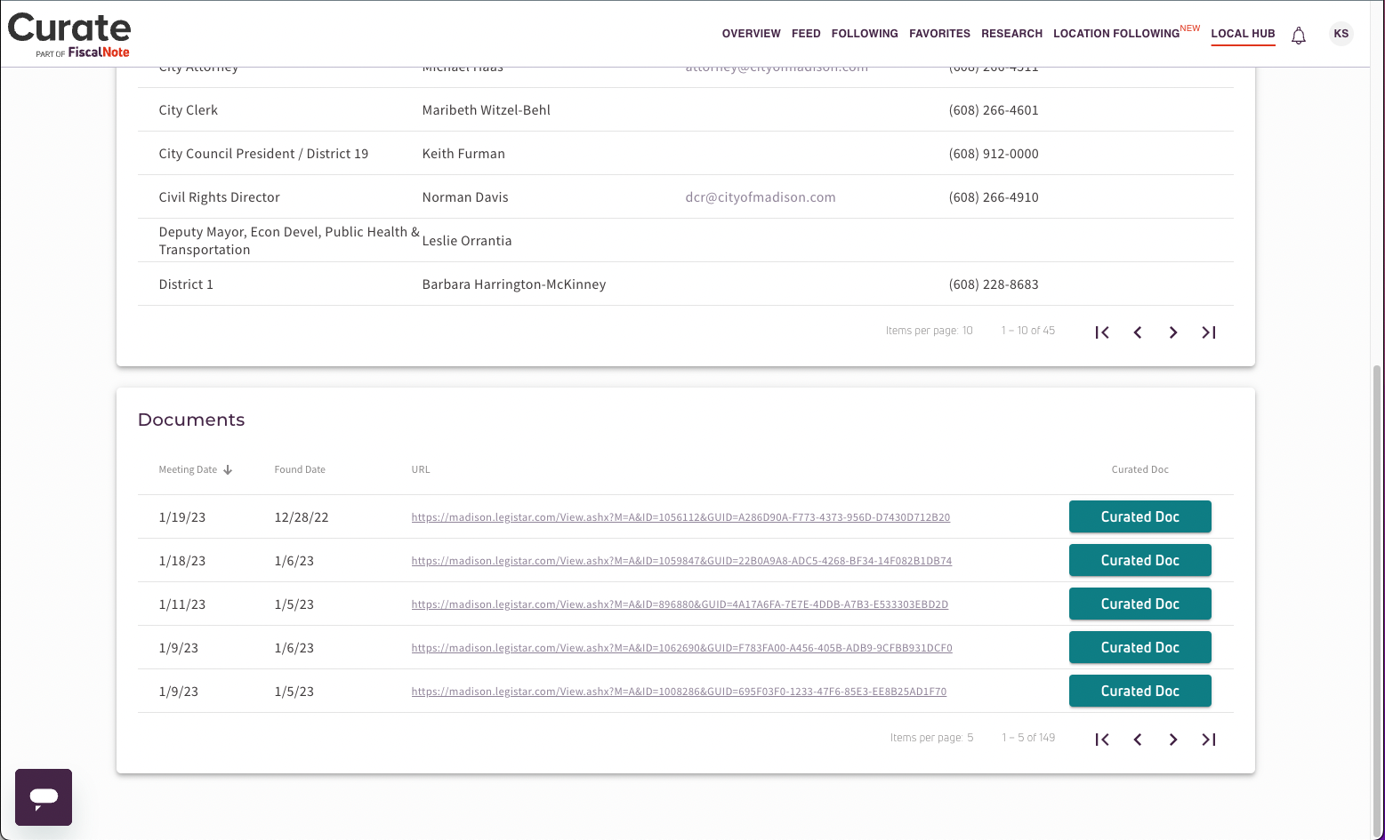Click the Found Date column header
Screen dimensions: 1385x840
click(300, 469)
